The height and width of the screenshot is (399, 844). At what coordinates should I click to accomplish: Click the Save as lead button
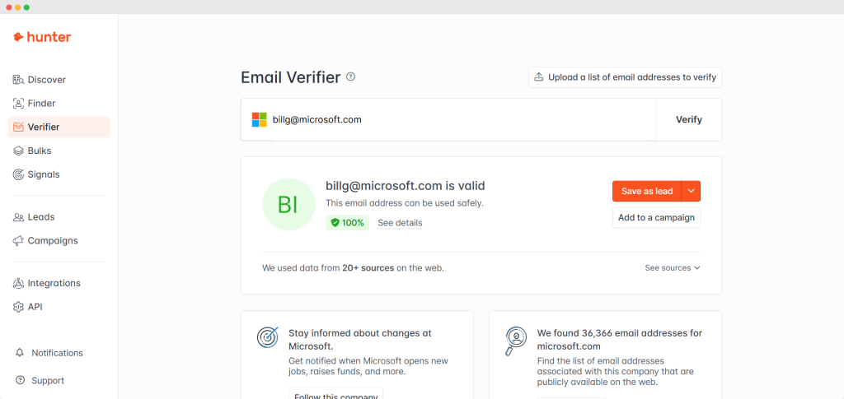[646, 191]
